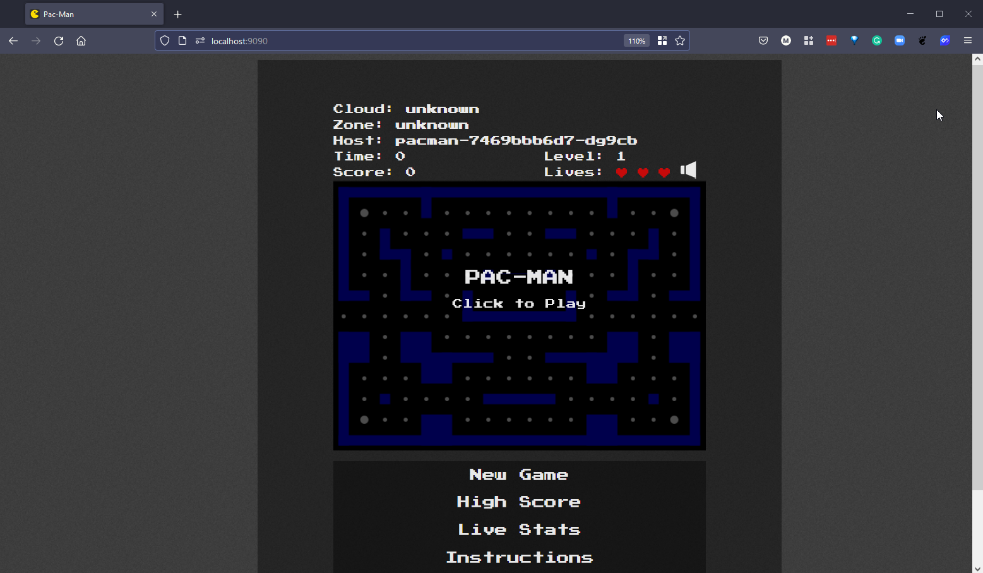Reload the page
Viewport: 983px width, 573px height.
[x=59, y=41]
